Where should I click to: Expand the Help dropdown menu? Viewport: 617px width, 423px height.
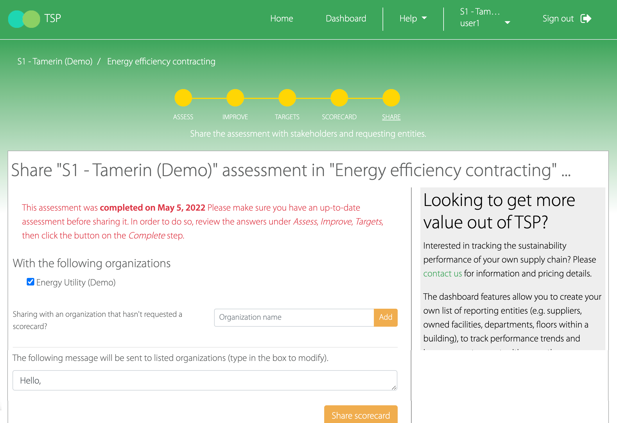[x=413, y=19]
